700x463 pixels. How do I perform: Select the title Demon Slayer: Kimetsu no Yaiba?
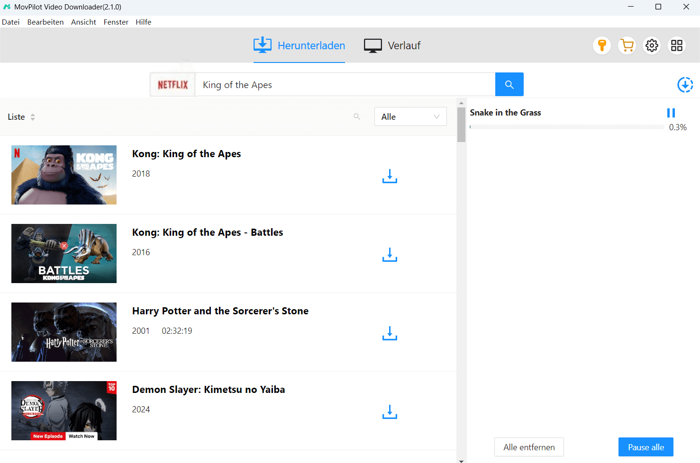pos(209,390)
